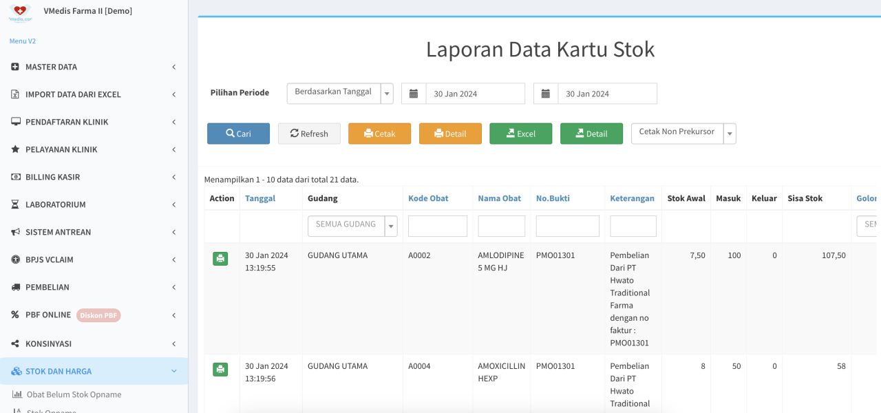Click the Kode Obat filter input field
The height and width of the screenshot is (413, 881).
coord(438,226)
